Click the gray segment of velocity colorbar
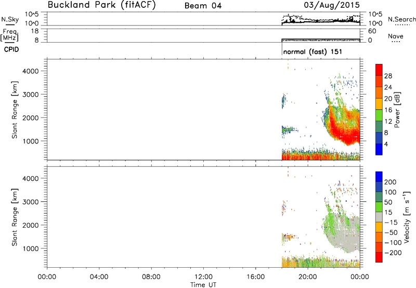Image resolution: width=416 pixels, height=288 pixels. pos(379,217)
